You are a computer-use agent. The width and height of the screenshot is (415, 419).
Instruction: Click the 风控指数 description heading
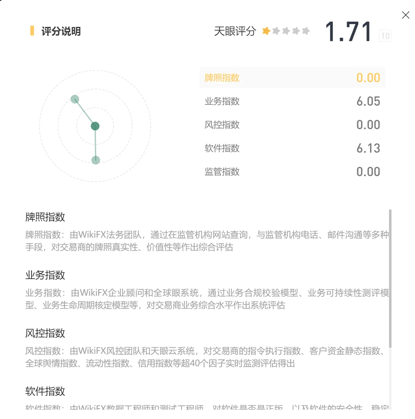coord(45,333)
